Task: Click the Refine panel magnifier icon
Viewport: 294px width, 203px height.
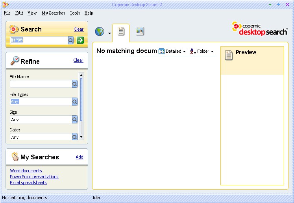Action: pos(15,61)
